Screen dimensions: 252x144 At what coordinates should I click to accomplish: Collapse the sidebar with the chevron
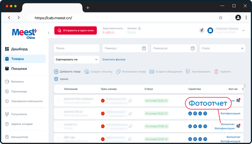coord(49,33)
